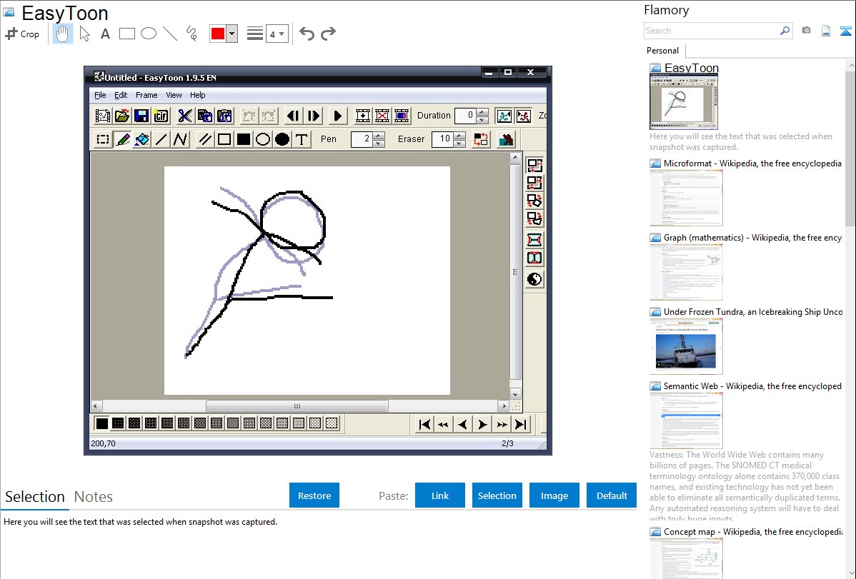Click the Insert frame filmstrip plus icon
Screen dimensions: 856x579
pos(362,116)
